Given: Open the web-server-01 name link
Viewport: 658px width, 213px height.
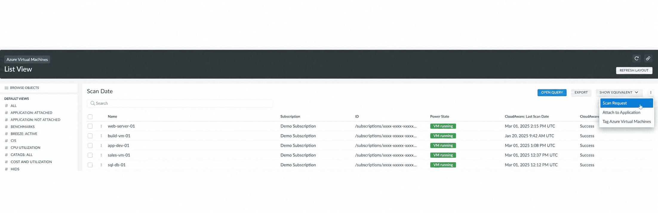Looking at the screenshot, I should click(121, 126).
